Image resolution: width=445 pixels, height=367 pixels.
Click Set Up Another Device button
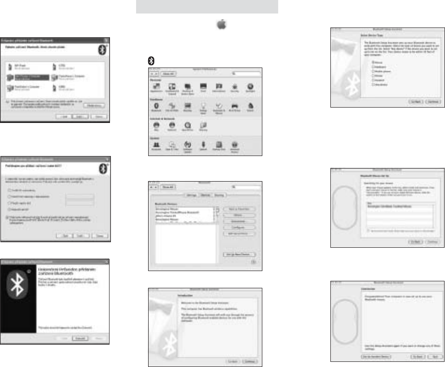(376, 356)
